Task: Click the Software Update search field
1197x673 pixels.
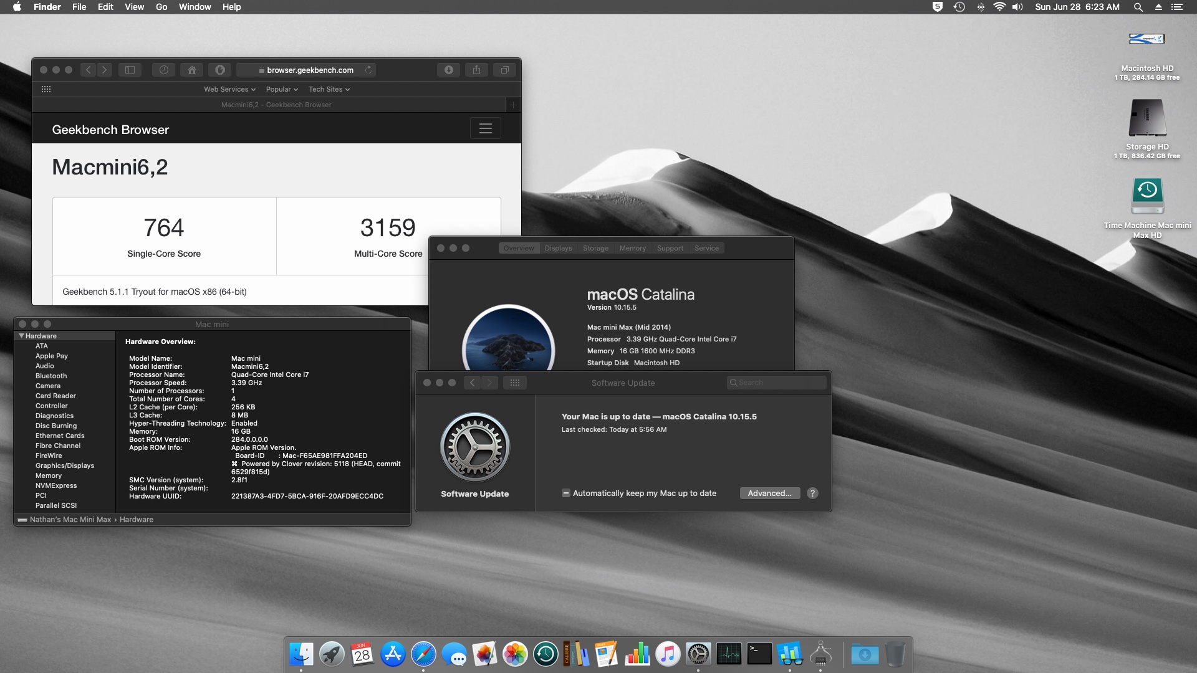Action: click(x=777, y=383)
